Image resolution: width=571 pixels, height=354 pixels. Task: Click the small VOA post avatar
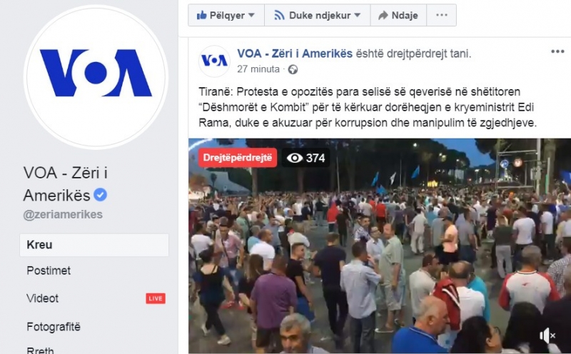(214, 61)
